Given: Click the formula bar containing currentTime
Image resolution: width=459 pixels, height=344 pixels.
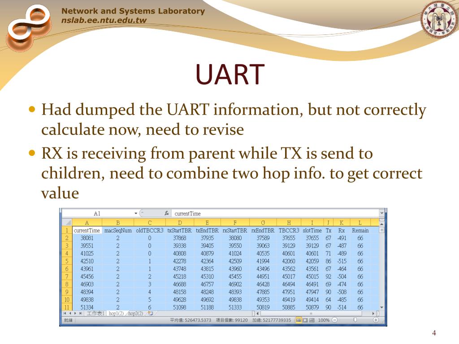Looking at the screenshot, I should [x=275, y=213].
